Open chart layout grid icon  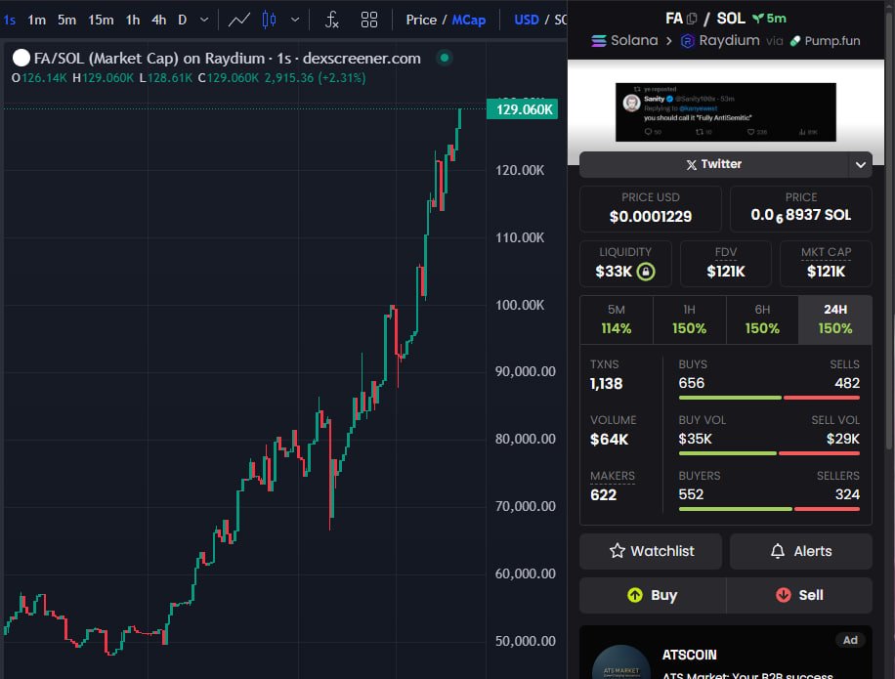369,20
